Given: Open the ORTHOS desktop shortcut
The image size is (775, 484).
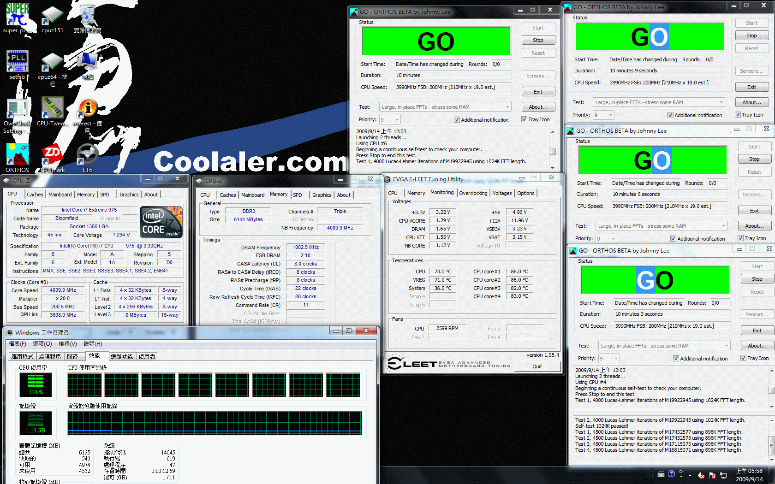Looking at the screenshot, I should [17, 158].
